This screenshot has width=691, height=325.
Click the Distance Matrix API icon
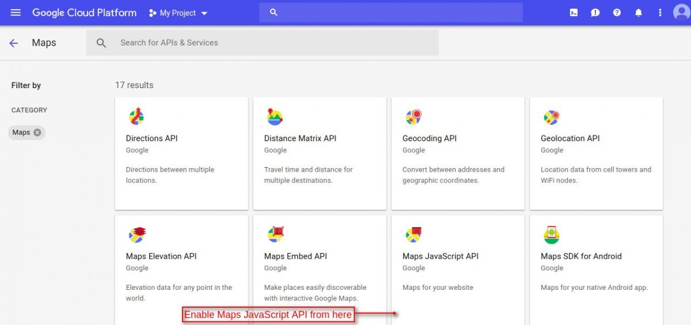pos(275,117)
